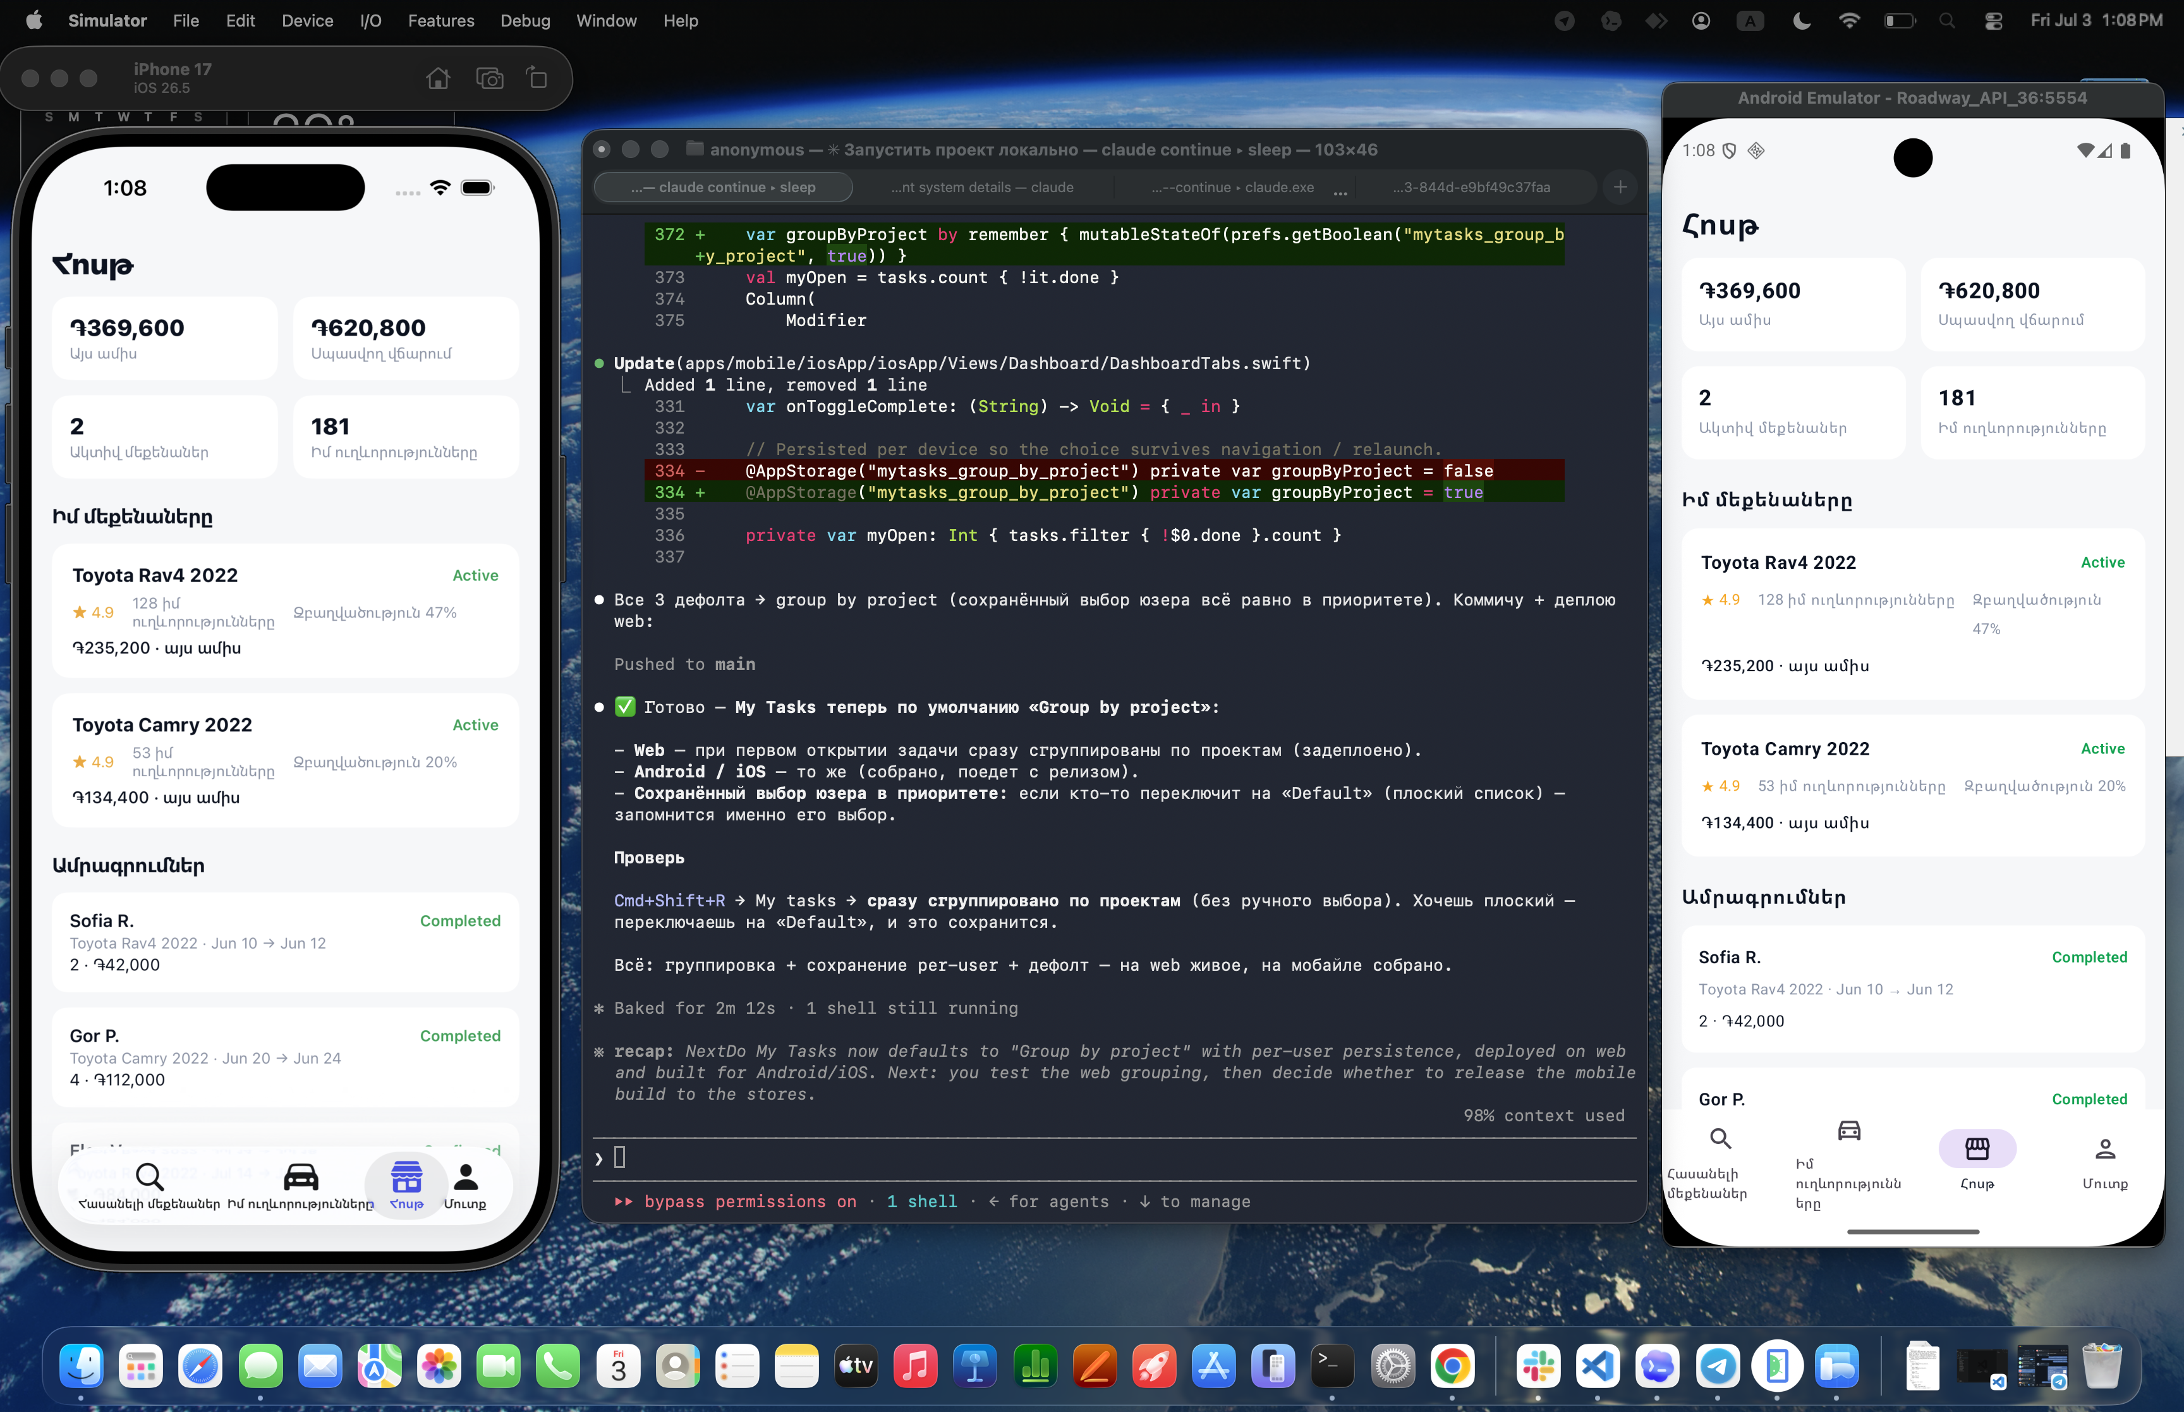Screen dimensions: 2184x1412
Task: Open System Settings from the Dock
Action: click(x=1392, y=1367)
